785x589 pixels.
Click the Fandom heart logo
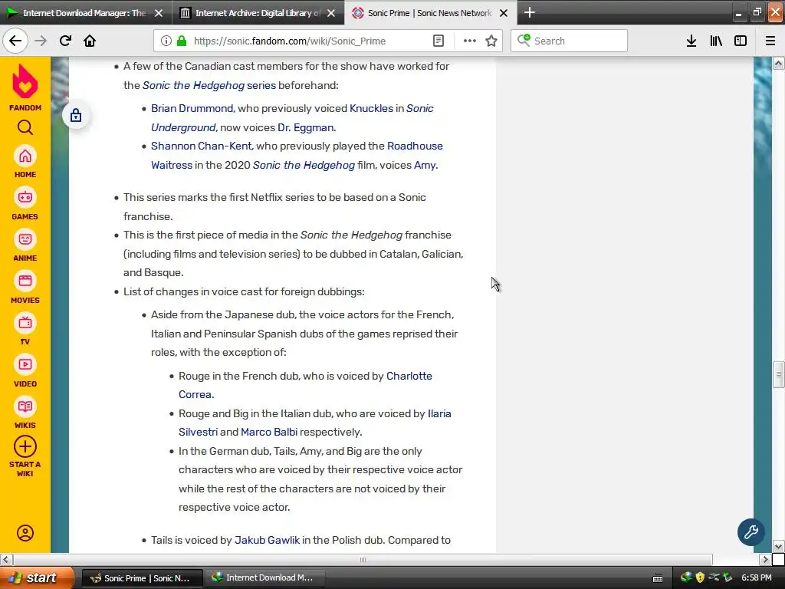point(25,81)
